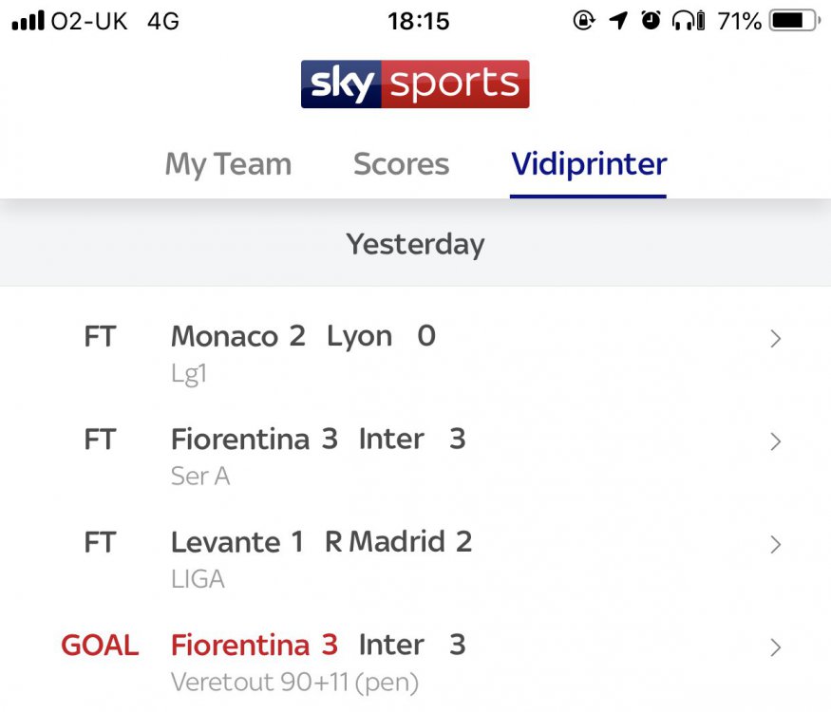The height and width of the screenshot is (712, 831).
Task: Tap the Yesterday date header
Action: [x=415, y=245]
